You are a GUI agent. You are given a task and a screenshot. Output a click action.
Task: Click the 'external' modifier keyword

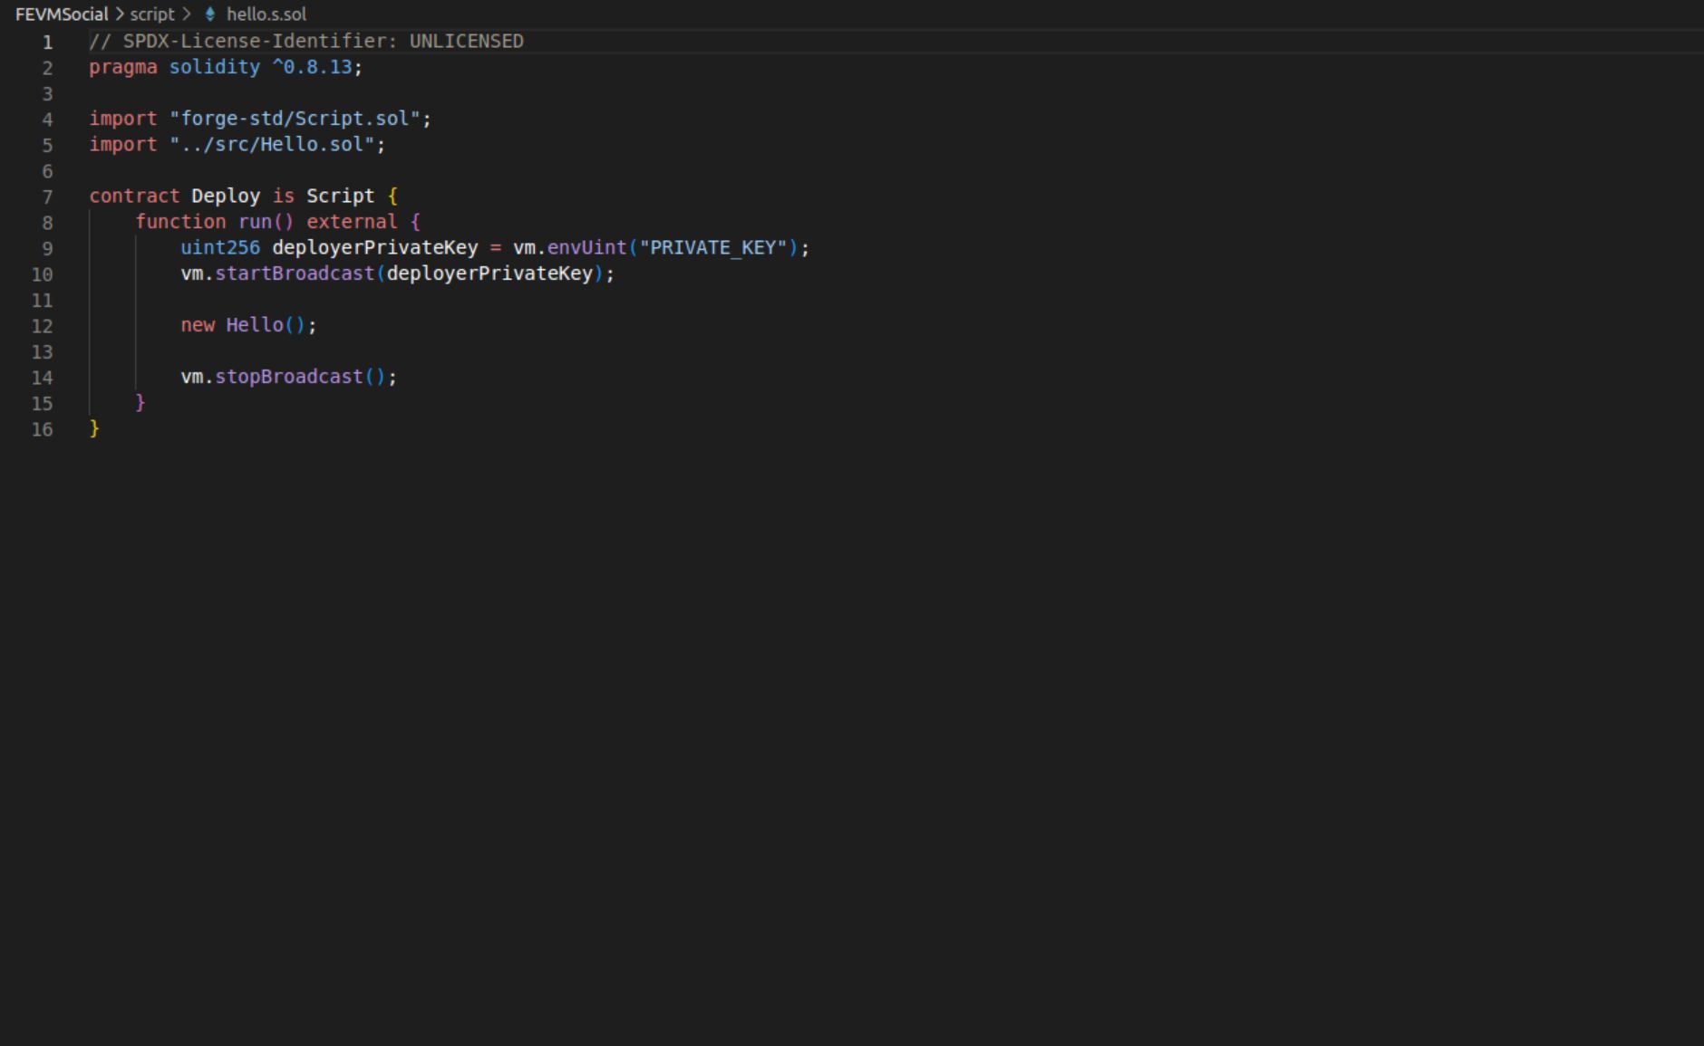point(352,222)
